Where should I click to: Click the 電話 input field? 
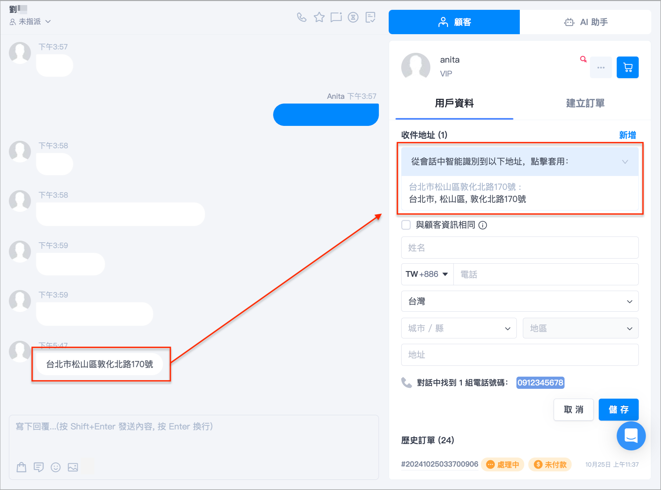pyautogui.click(x=546, y=274)
